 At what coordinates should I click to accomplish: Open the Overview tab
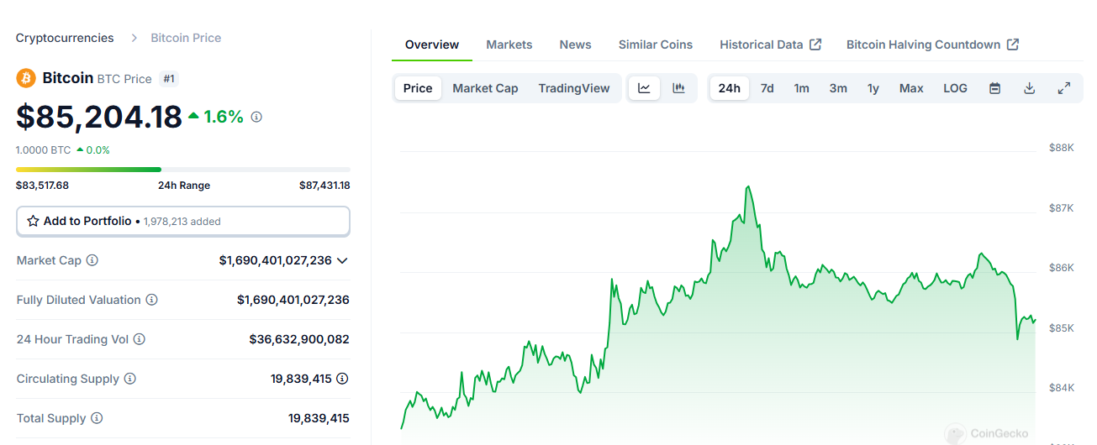[x=432, y=44]
